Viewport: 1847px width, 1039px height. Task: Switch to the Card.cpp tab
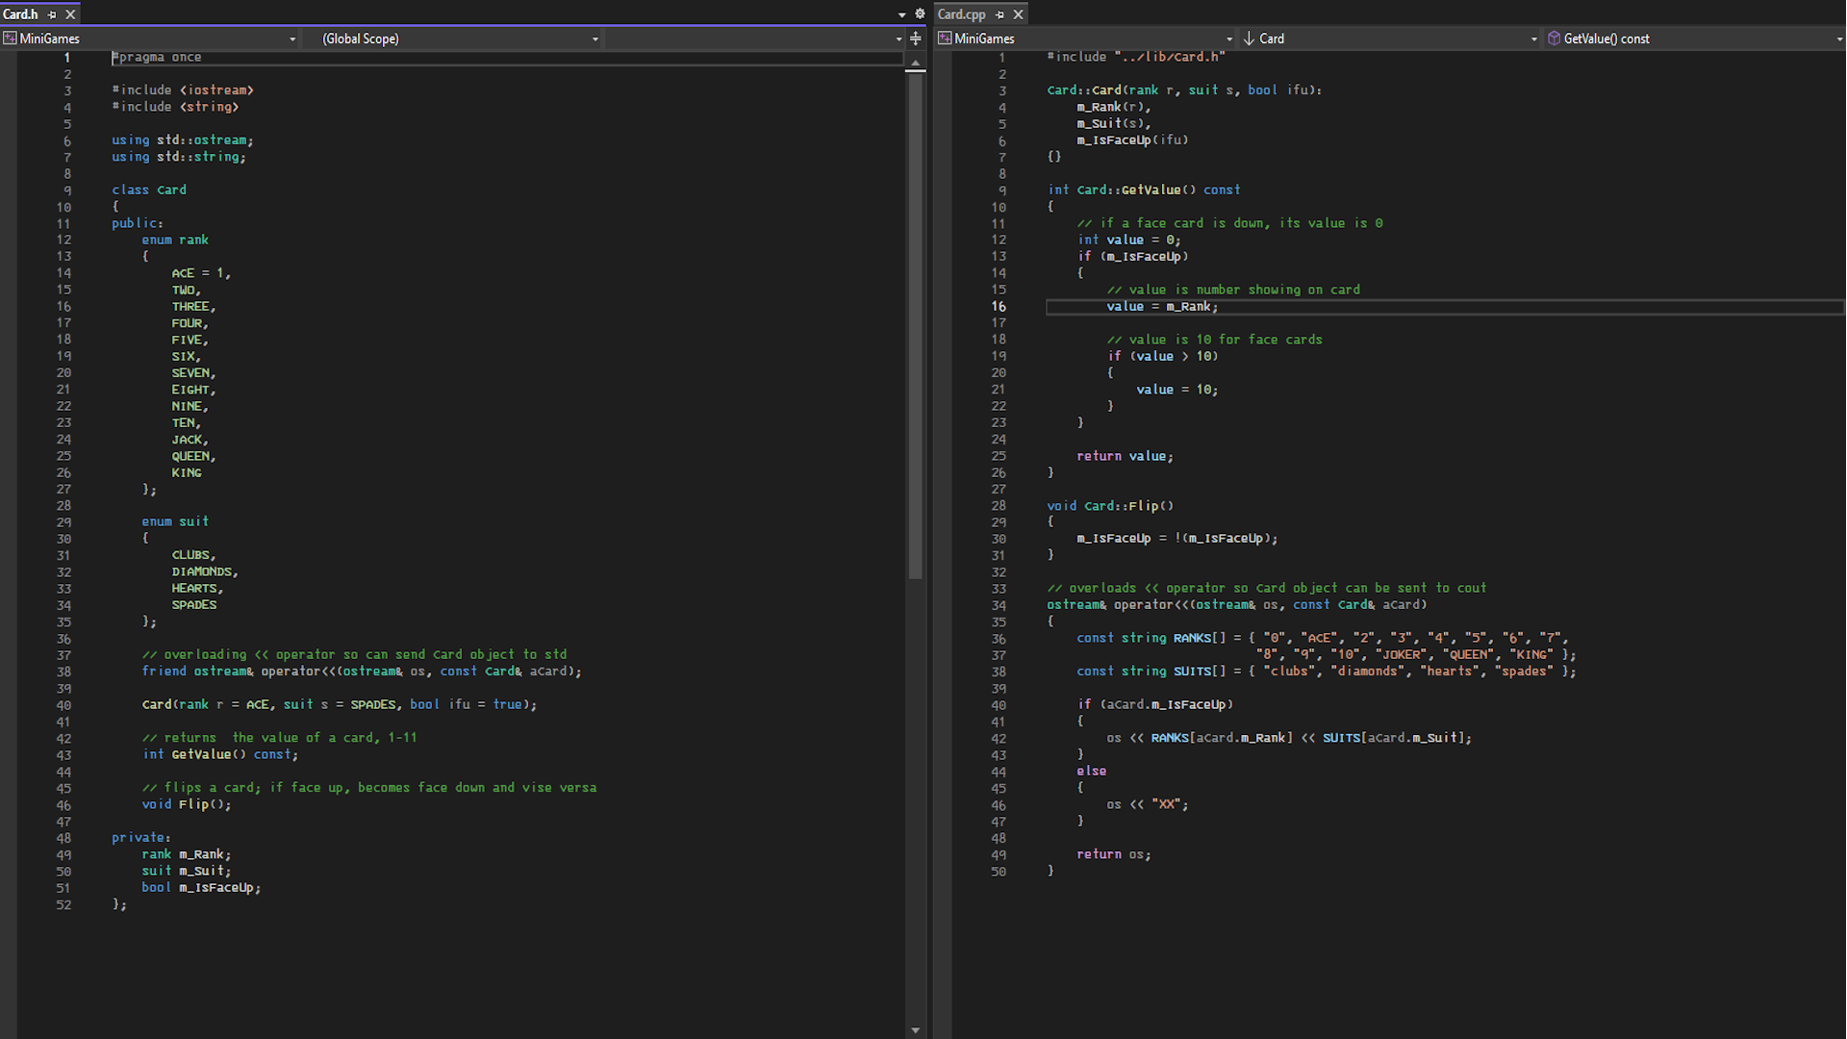(961, 14)
